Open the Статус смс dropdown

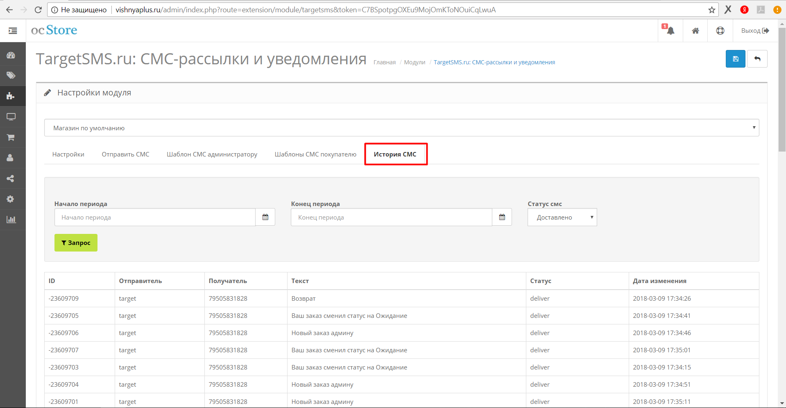tap(562, 217)
